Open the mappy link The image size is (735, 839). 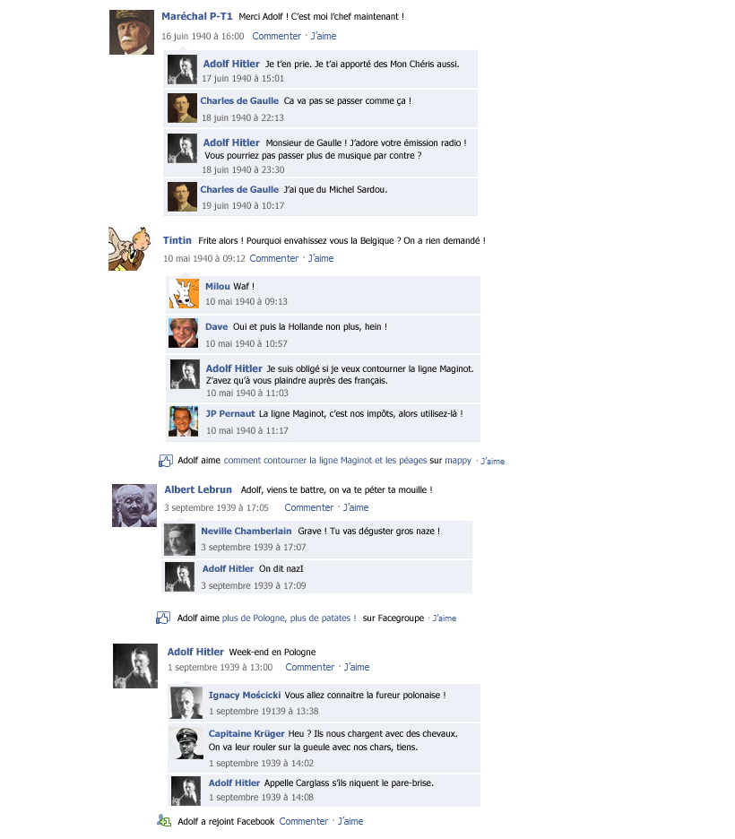[x=458, y=461]
